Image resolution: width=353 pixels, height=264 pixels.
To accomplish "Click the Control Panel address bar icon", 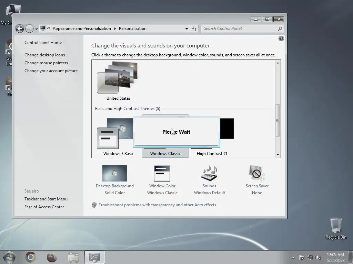I will [x=43, y=28].
